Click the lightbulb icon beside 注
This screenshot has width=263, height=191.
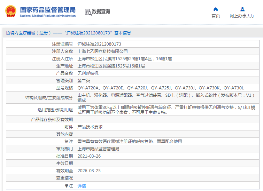click(66, 186)
